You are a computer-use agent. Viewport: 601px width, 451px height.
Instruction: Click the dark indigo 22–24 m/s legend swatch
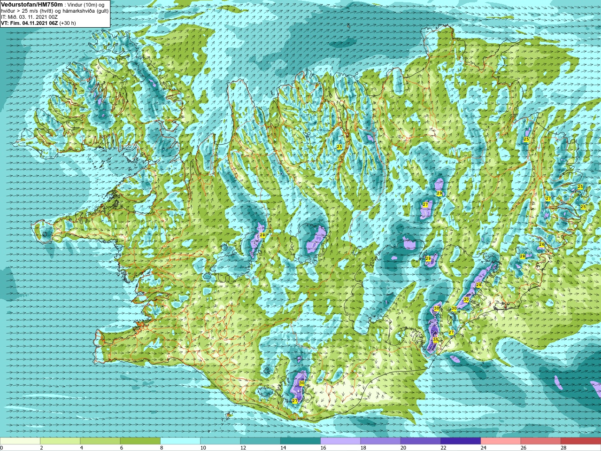(461, 441)
